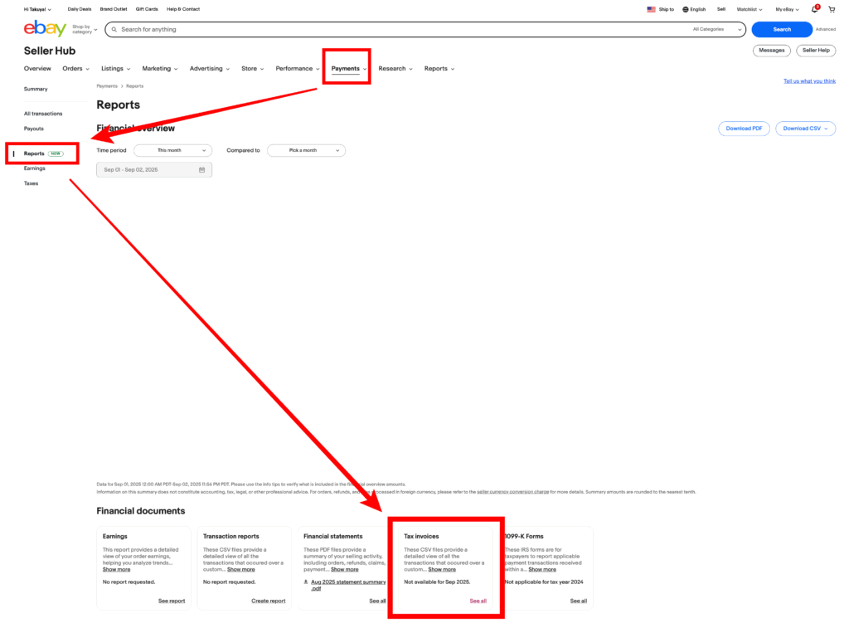Click the 'Search for anything' input field

[x=398, y=29]
